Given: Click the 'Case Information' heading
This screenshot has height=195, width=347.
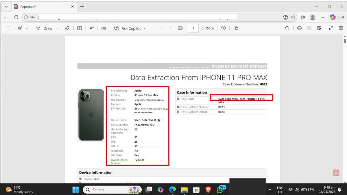Looking at the screenshot, I should coord(192,93).
